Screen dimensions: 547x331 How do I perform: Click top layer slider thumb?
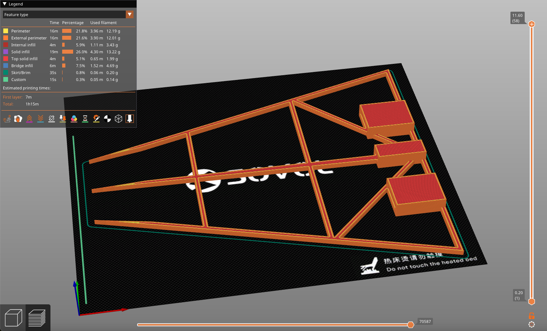pos(532,24)
